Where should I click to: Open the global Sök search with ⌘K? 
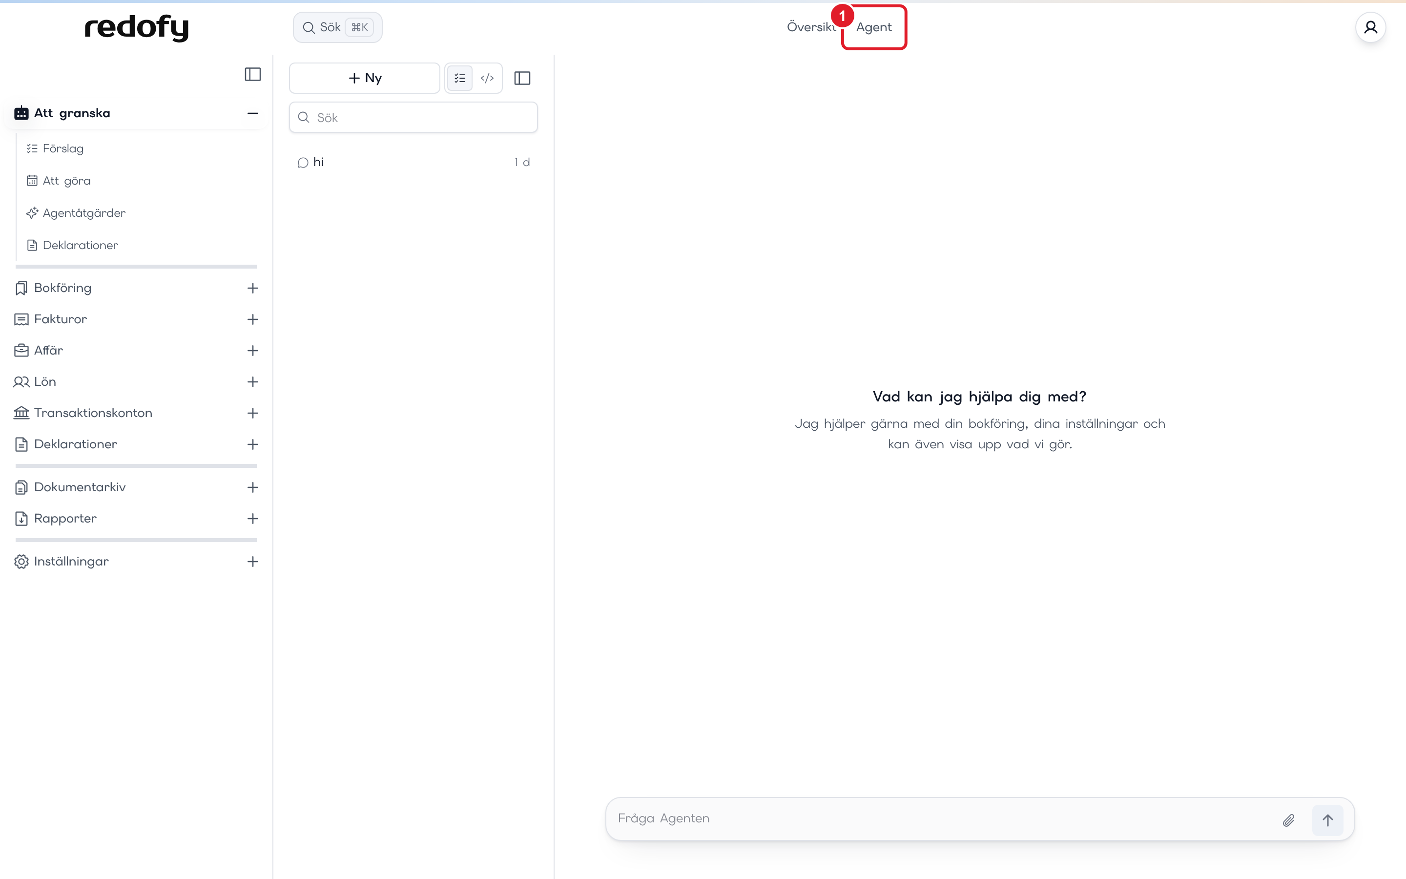point(337,27)
